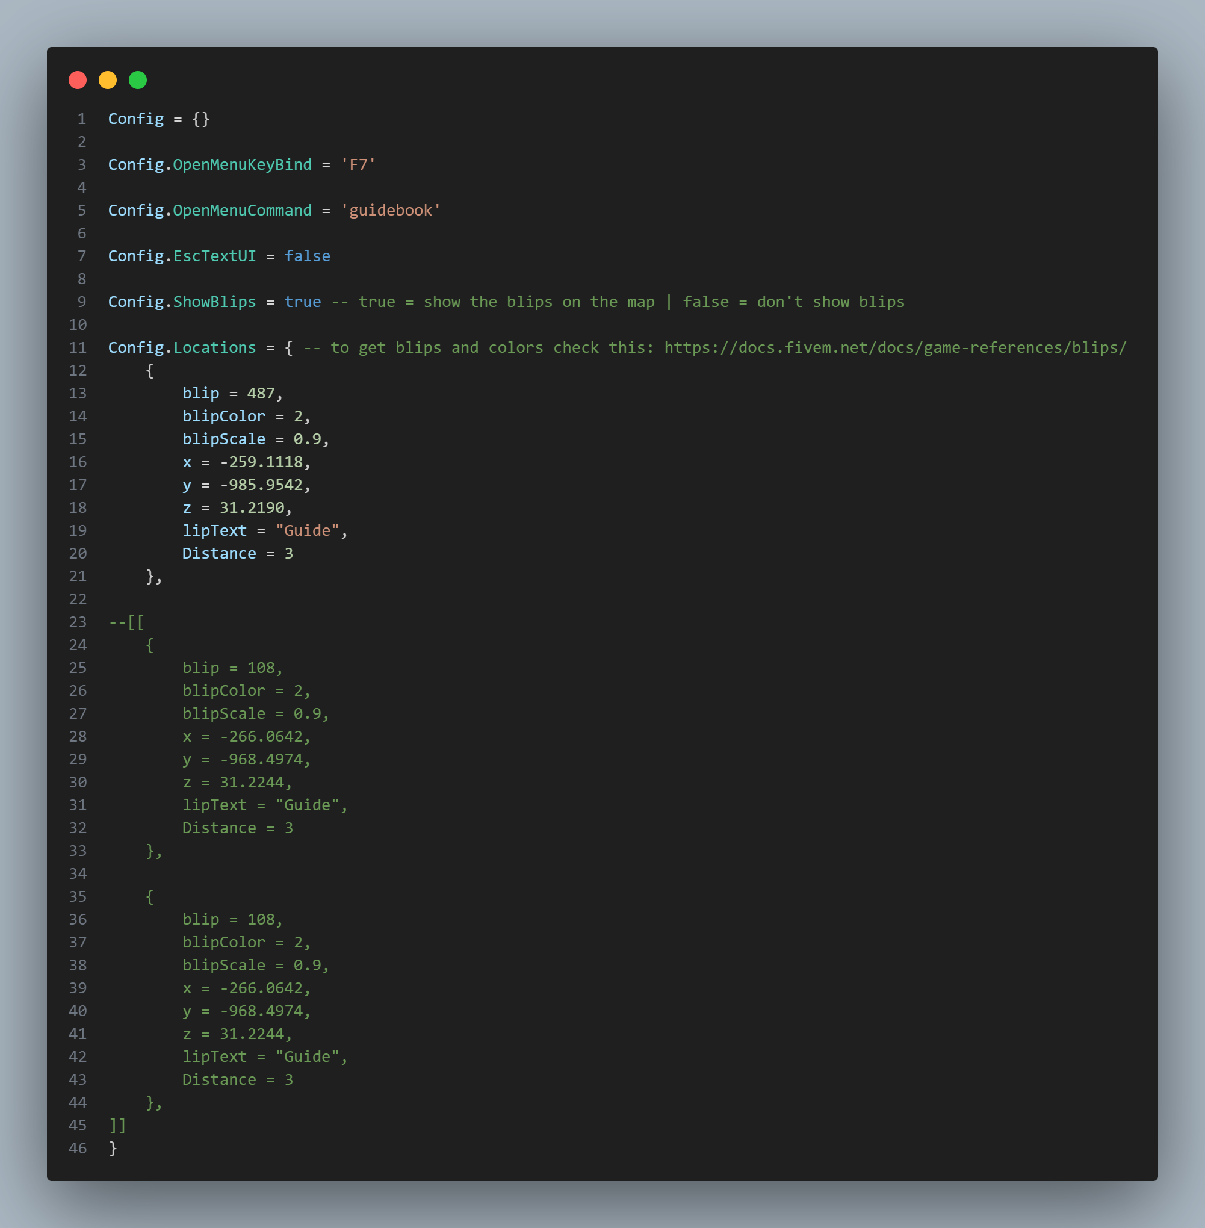
Task: Click the Config.Locations property name
Action: 214,347
